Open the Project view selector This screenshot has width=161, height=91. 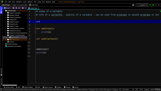coord(7,8)
